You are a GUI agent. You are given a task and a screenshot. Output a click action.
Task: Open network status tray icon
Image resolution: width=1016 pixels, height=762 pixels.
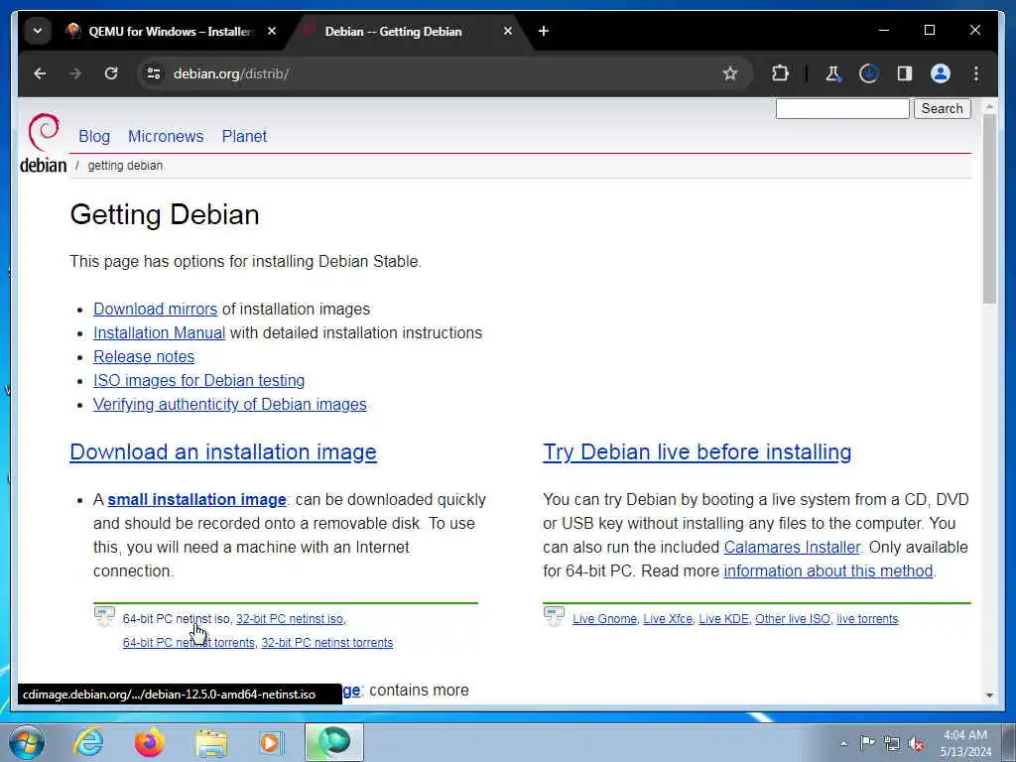tap(892, 743)
